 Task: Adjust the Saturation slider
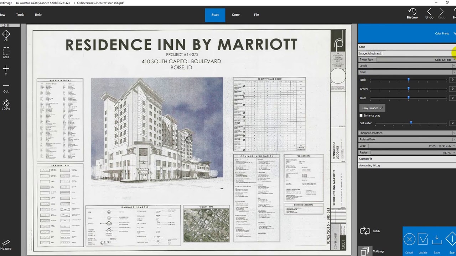(x=411, y=123)
